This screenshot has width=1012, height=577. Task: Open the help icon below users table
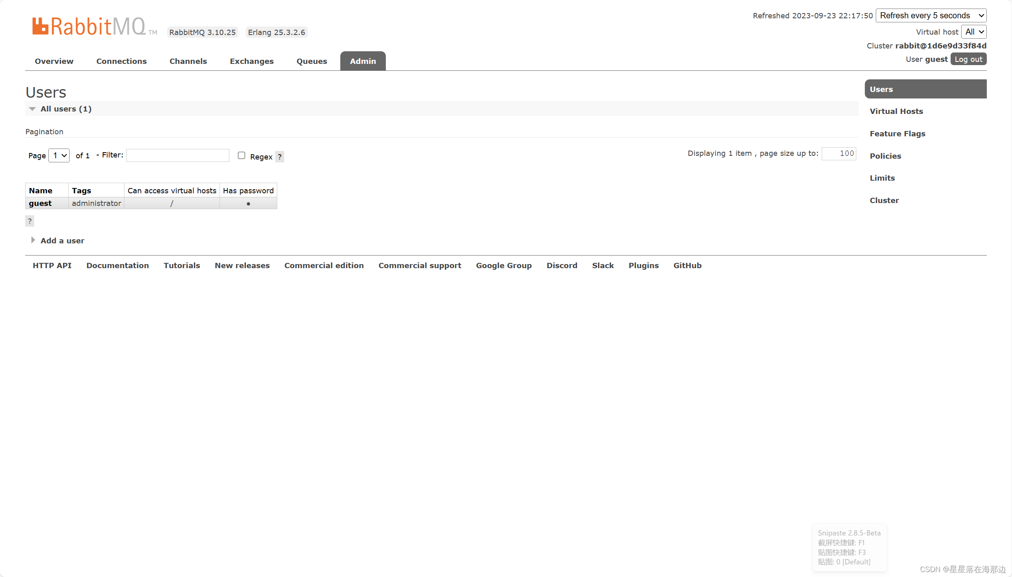pyautogui.click(x=30, y=221)
